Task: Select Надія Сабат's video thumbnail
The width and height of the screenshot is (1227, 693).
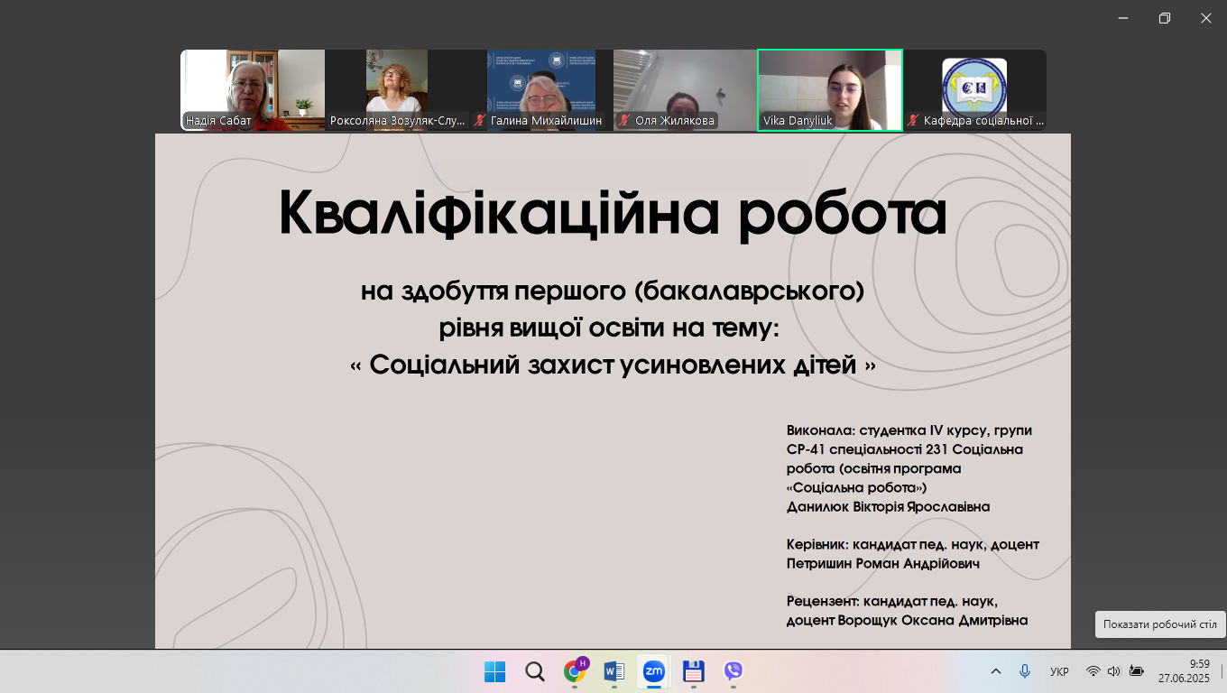Action: tap(252, 90)
